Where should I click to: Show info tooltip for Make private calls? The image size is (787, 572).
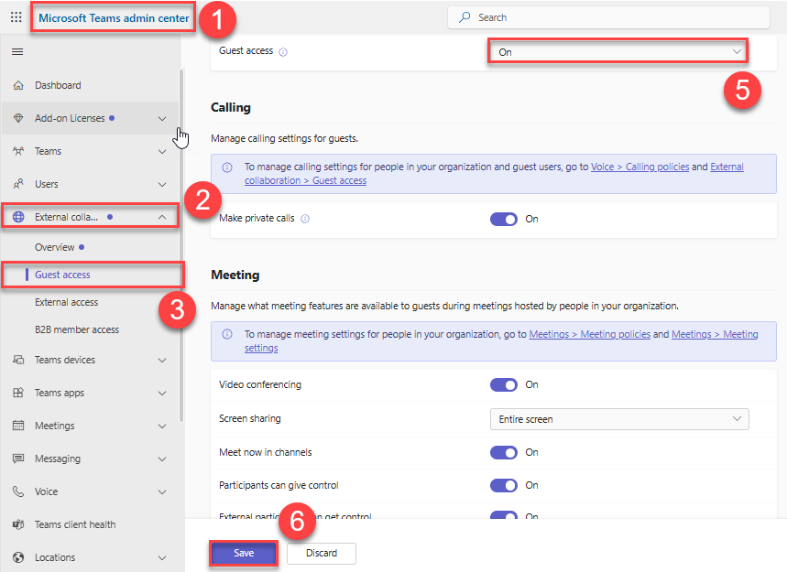click(x=305, y=219)
